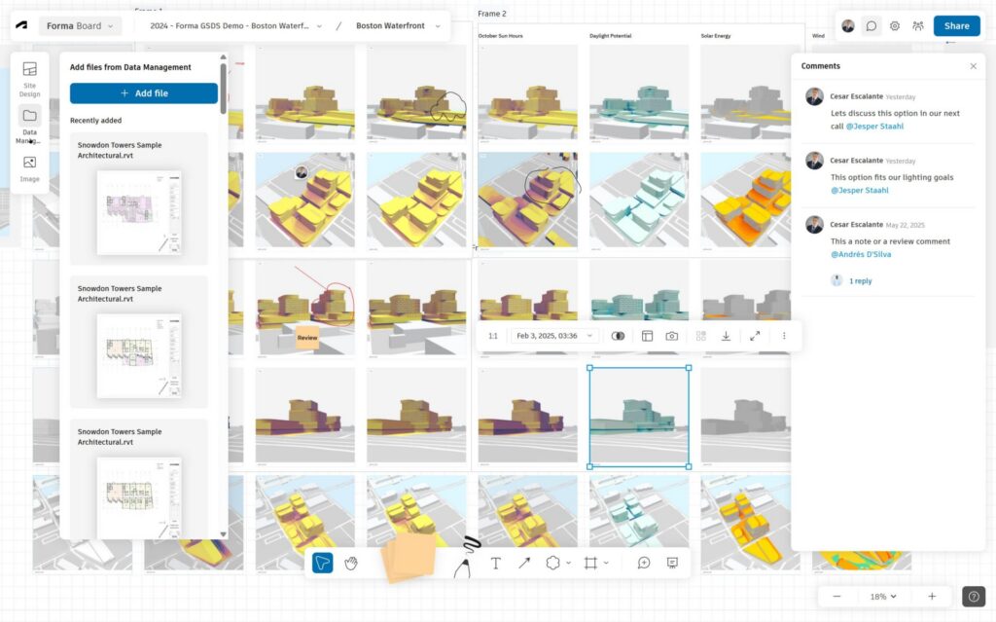
Task: Open the Feb 3, 2025 date dropdown
Action: (553, 336)
